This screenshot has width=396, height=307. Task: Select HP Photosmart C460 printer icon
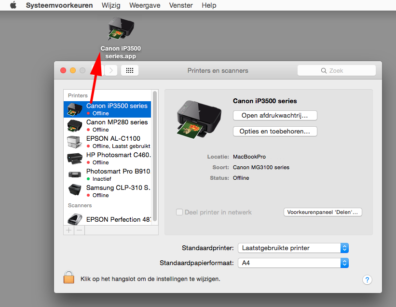click(75, 159)
